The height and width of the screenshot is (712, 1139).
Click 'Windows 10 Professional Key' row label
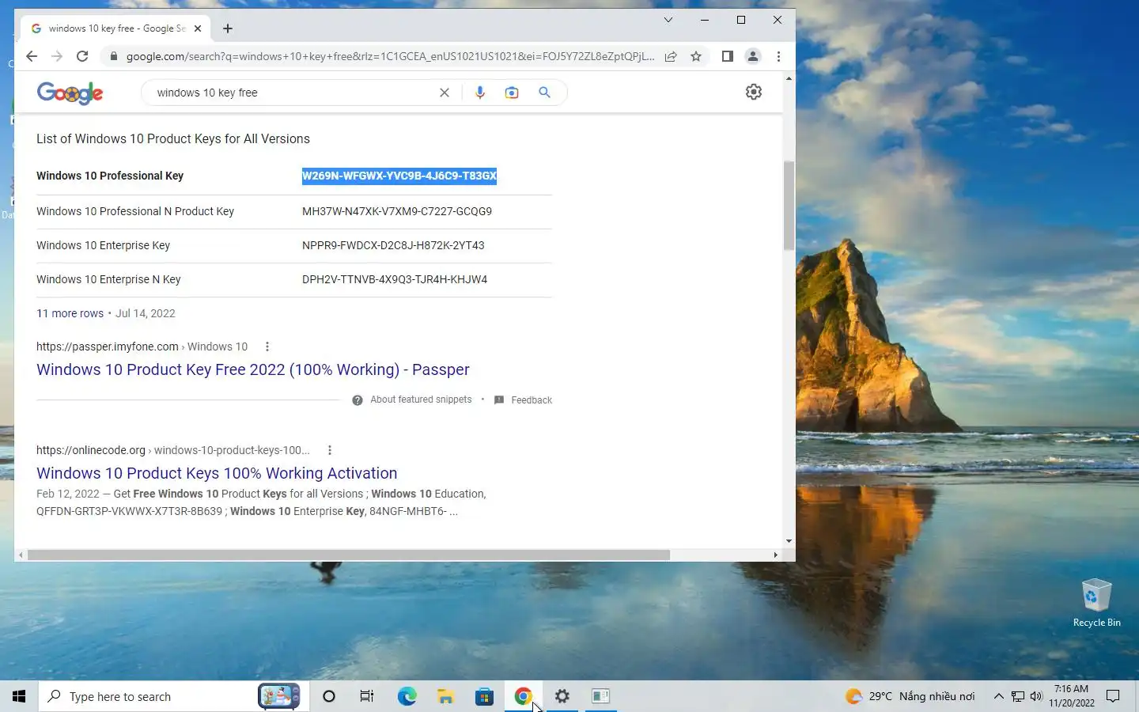(110, 176)
